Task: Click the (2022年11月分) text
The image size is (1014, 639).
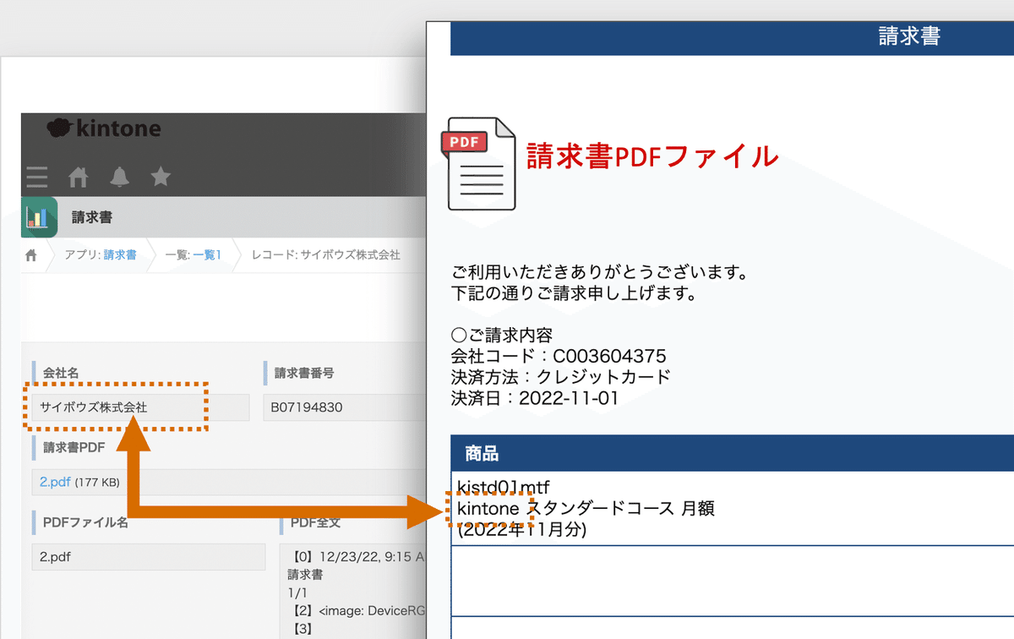Action: point(522,530)
